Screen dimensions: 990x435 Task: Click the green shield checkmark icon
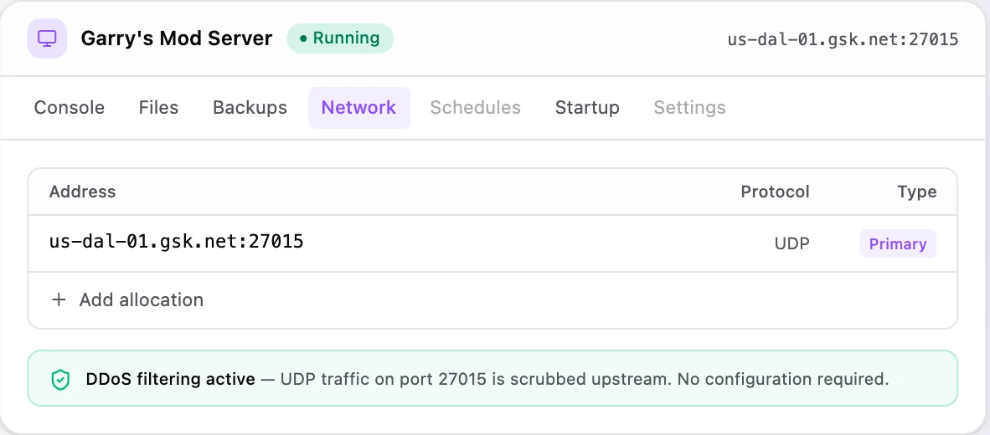coord(60,380)
